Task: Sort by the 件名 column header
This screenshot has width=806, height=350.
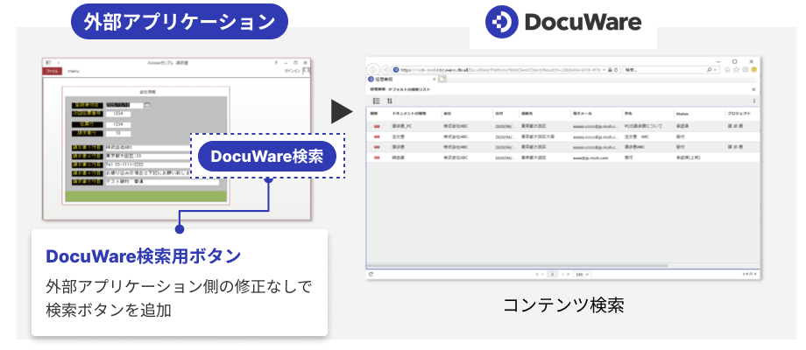Action: coord(628,113)
